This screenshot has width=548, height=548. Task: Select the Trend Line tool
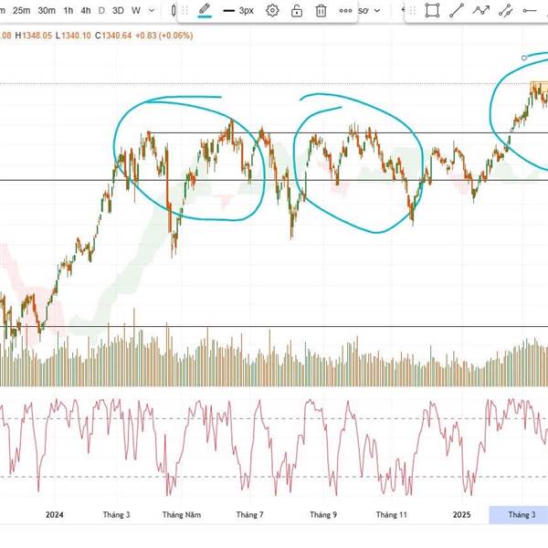pyautogui.click(x=457, y=10)
